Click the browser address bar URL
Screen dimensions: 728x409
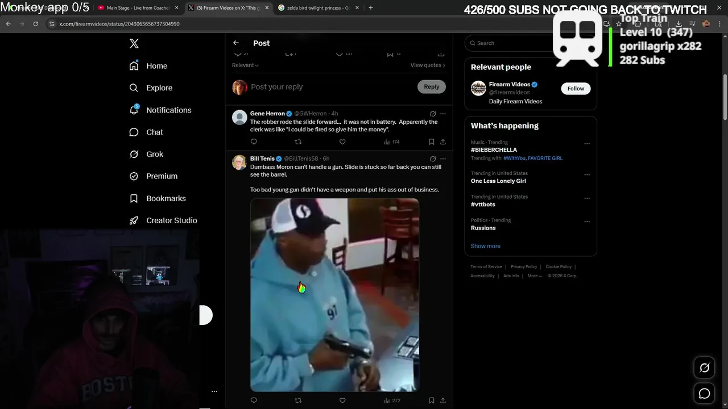pos(119,24)
